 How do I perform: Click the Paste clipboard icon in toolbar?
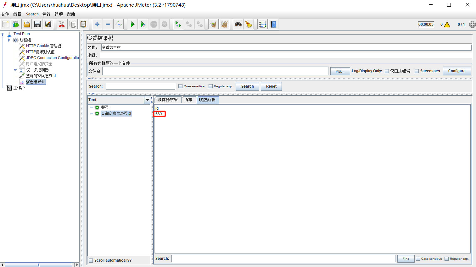click(x=83, y=24)
